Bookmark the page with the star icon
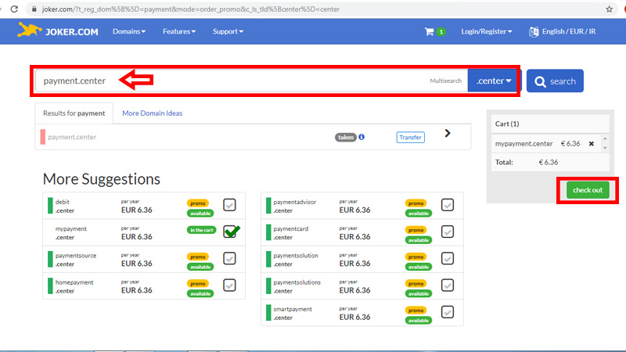The height and width of the screenshot is (352, 626). 610,9
